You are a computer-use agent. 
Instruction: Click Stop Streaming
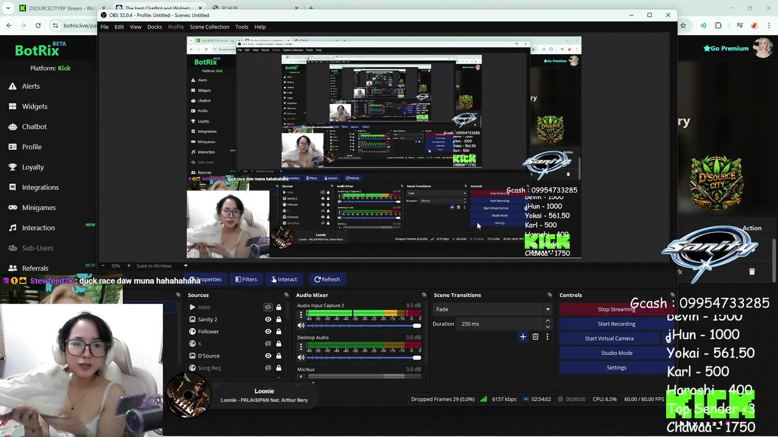coord(616,309)
